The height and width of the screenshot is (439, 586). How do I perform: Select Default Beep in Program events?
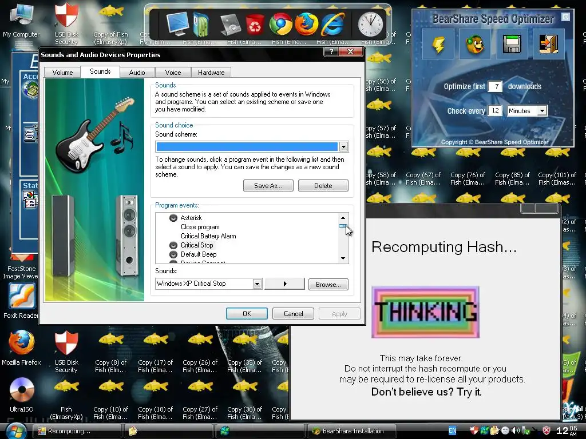pos(199,254)
